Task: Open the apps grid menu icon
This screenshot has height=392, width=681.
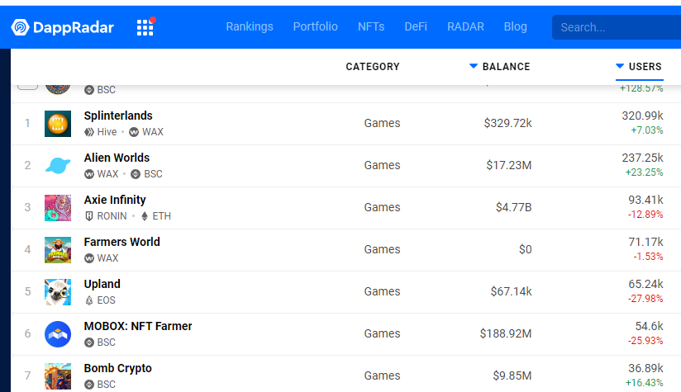Action: (x=145, y=28)
